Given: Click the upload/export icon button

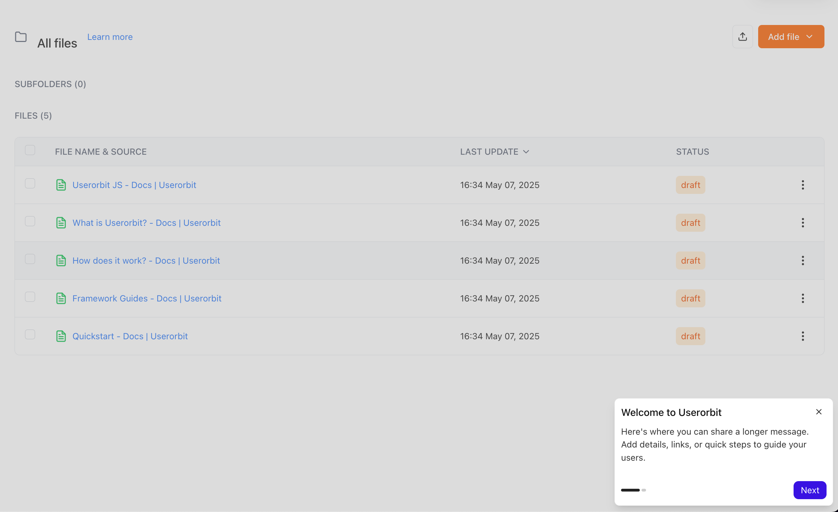Looking at the screenshot, I should 743,37.
